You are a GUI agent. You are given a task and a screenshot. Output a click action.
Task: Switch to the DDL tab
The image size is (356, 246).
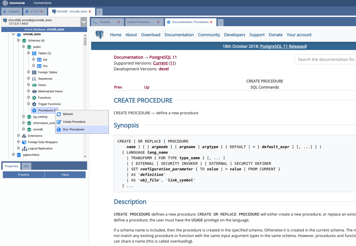[x=26, y=166]
